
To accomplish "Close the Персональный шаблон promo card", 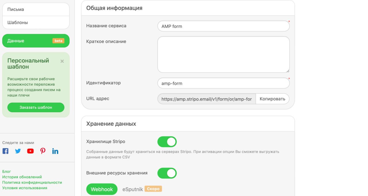I will (x=62, y=61).
